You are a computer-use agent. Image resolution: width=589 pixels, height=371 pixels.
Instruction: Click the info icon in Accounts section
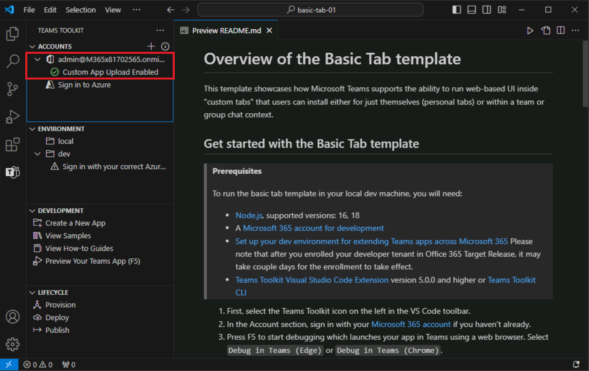pyautogui.click(x=165, y=46)
